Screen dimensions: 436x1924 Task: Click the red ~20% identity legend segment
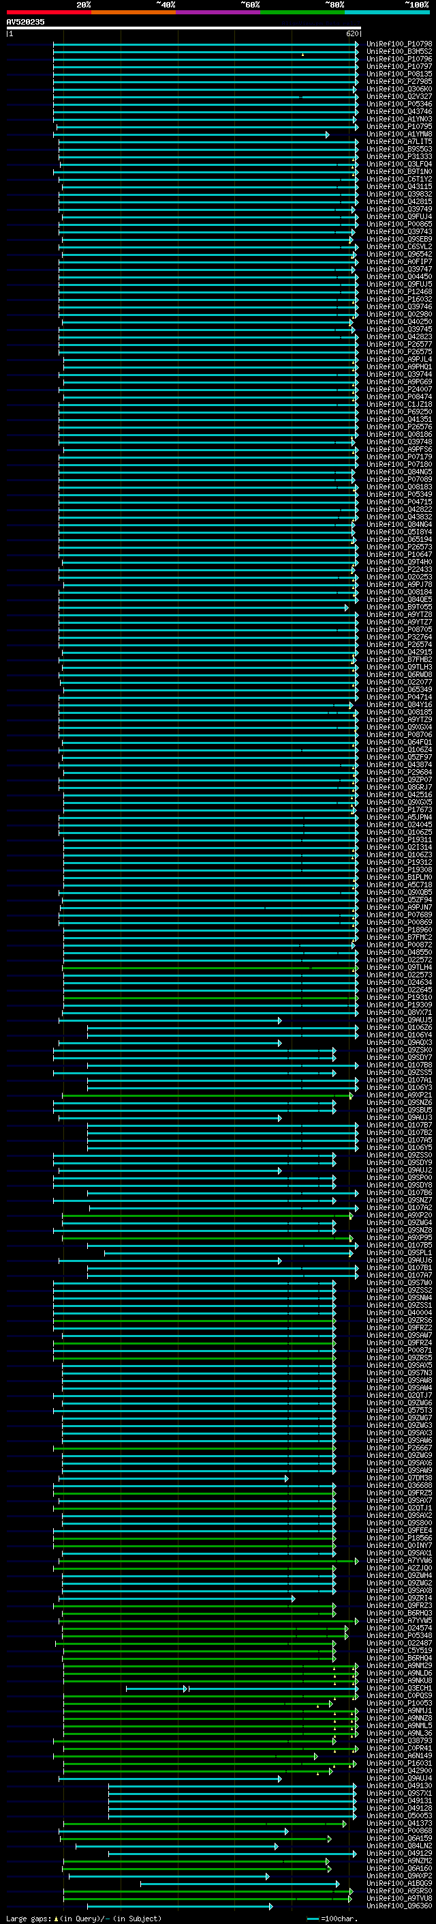pos(48,12)
